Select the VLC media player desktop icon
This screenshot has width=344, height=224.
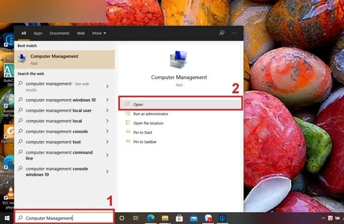pyautogui.click(x=9, y=198)
